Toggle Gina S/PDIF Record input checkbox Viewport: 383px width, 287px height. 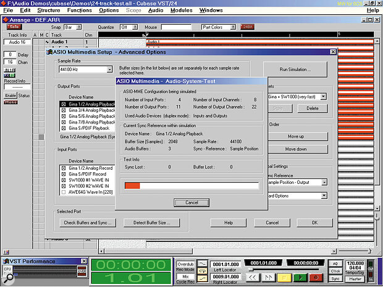(64, 174)
